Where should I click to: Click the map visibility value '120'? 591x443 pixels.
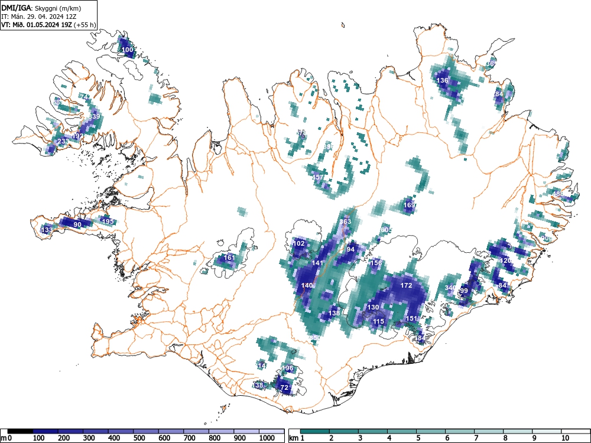pos(506,260)
